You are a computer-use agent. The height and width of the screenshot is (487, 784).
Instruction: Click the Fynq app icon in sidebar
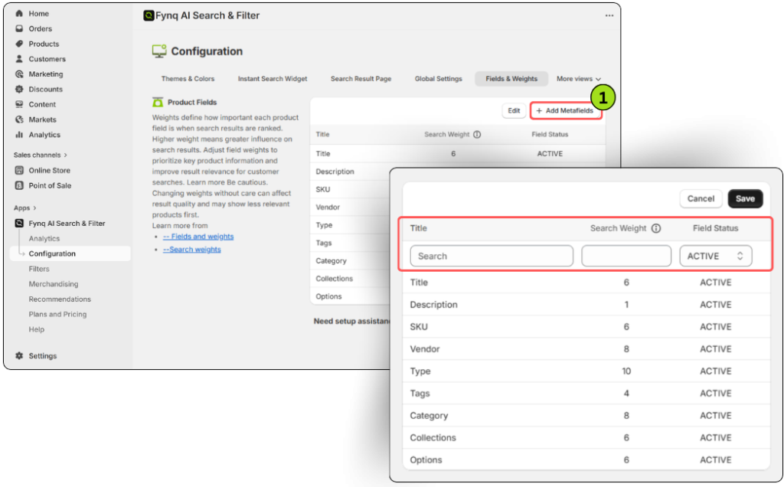click(x=19, y=223)
